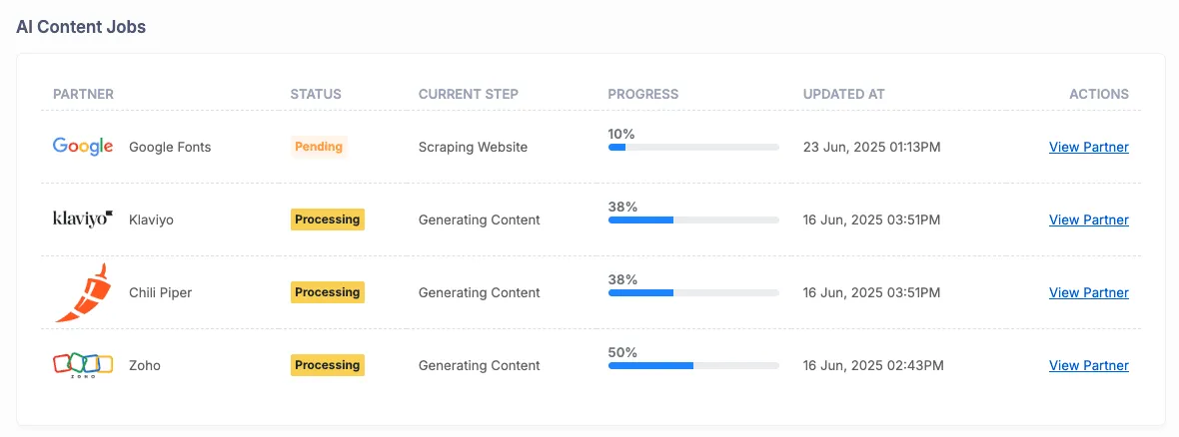
Task: Click Zoho's Processing status badge
Action: click(328, 366)
